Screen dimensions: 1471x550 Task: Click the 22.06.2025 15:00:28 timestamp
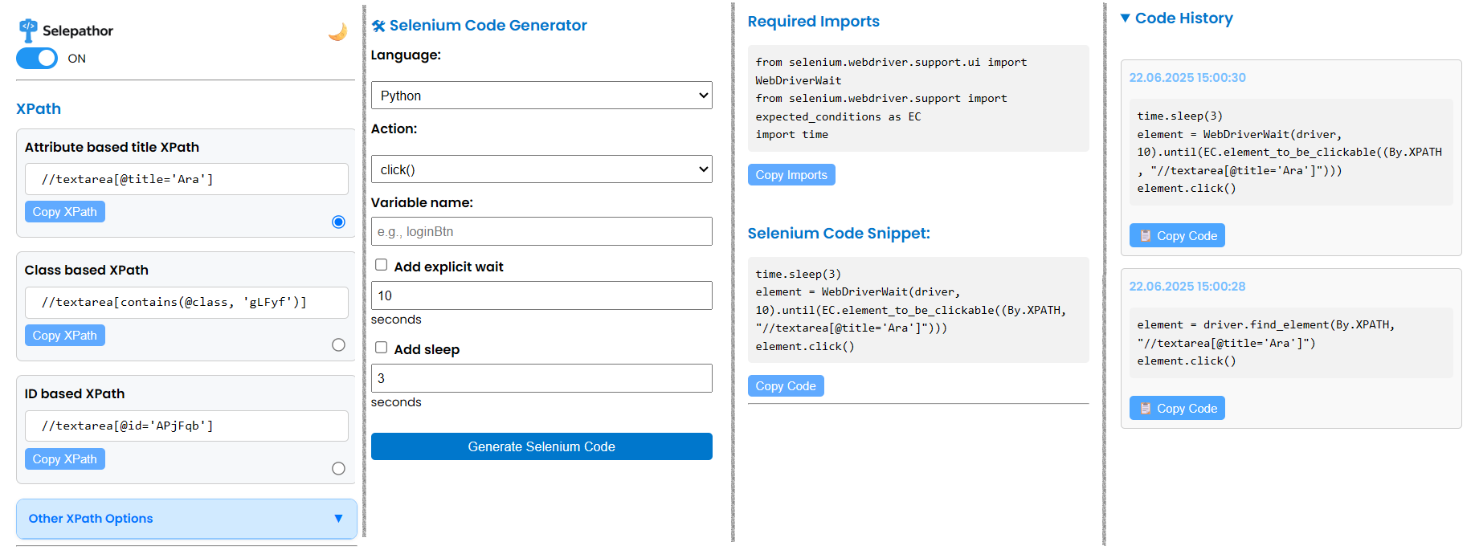(1187, 287)
